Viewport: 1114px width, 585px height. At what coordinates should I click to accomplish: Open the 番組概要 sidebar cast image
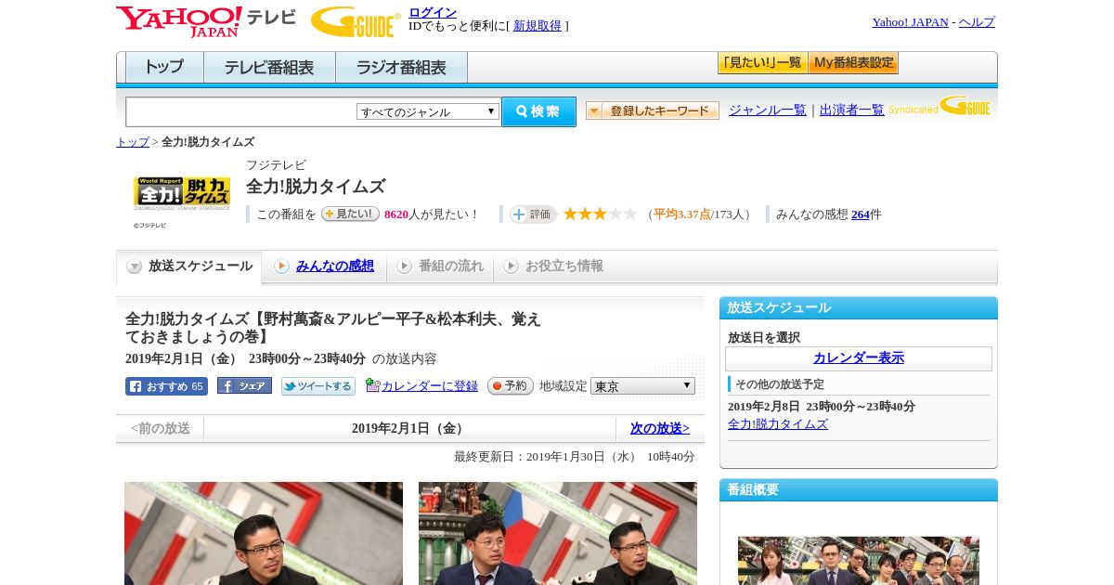point(859,560)
